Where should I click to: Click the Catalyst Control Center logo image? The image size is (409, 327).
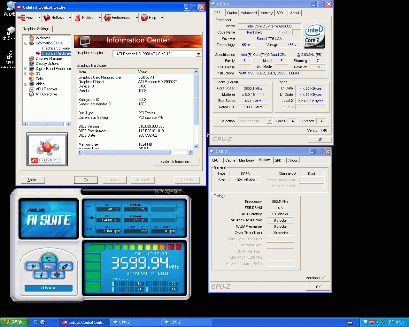[x=47, y=149]
